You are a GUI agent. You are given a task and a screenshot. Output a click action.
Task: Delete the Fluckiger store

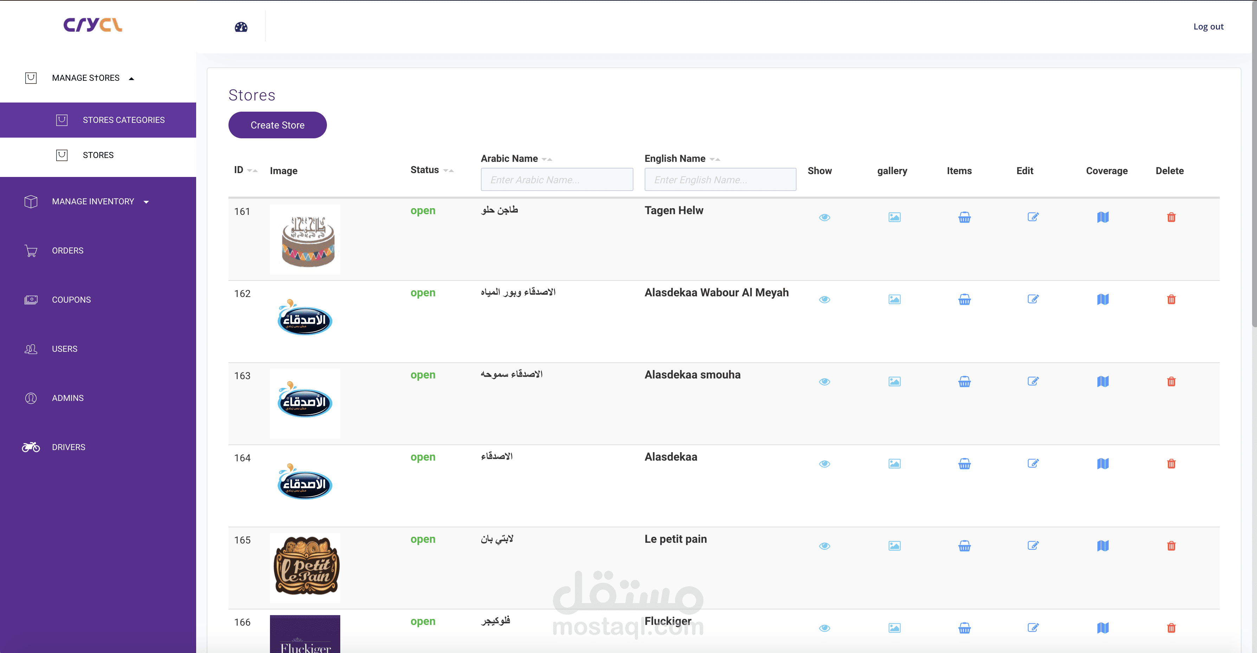[x=1171, y=628]
